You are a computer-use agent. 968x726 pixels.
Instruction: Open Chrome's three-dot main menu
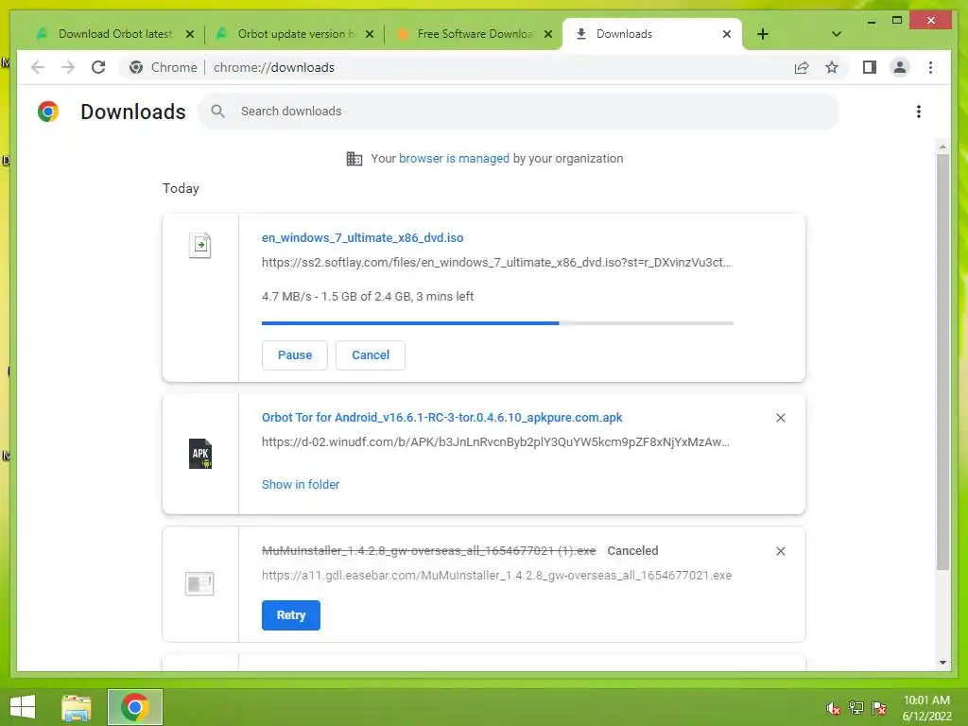[930, 67]
